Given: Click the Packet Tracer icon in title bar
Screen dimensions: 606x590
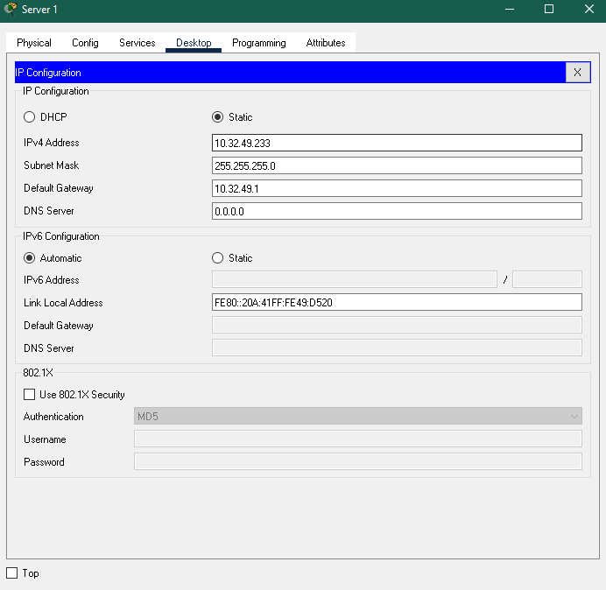Looking at the screenshot, I should 11,9.
